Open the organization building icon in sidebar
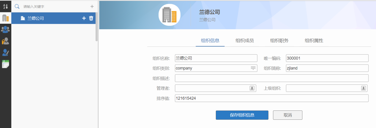 (x=6, y=18)
